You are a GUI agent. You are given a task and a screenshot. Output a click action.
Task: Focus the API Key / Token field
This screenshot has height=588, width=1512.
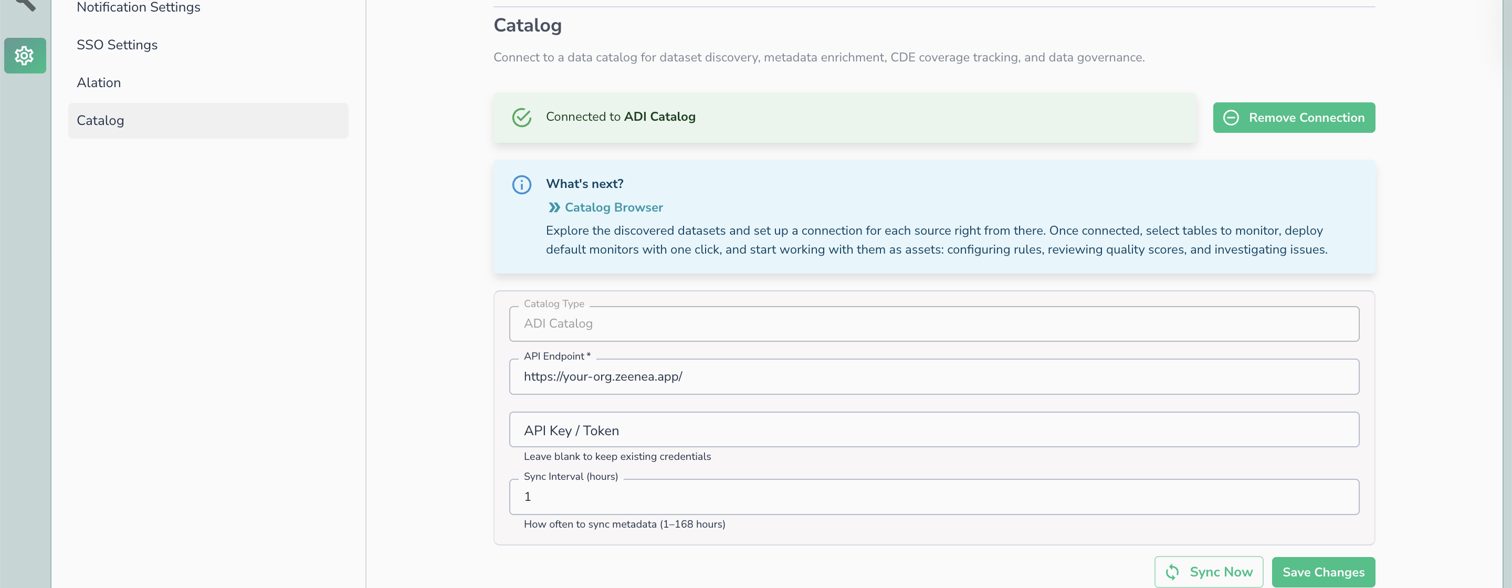click(x=933, y=429)
